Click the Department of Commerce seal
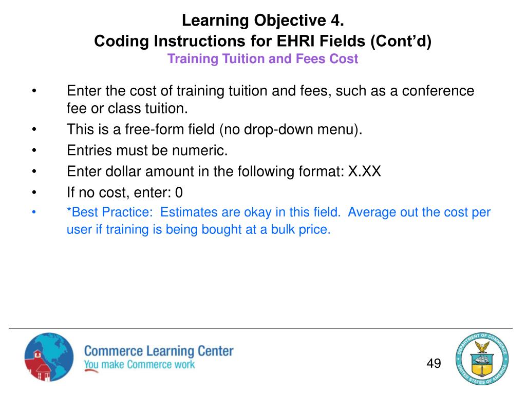 (482, 358)
